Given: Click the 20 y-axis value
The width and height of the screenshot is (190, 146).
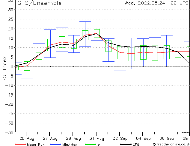Looking at the screenshot, I should pos(10,29).
